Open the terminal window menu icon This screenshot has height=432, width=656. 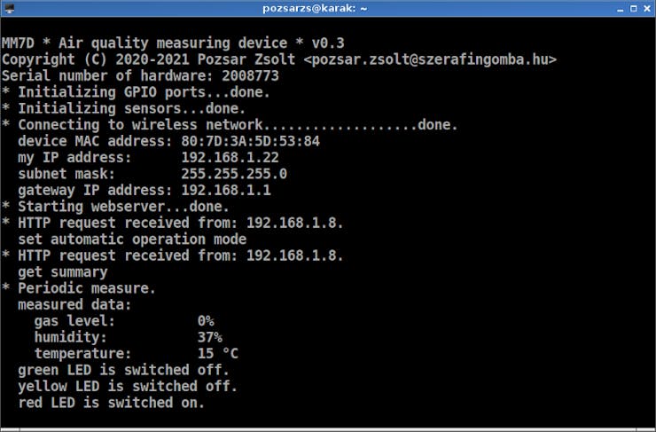point(8,8)
